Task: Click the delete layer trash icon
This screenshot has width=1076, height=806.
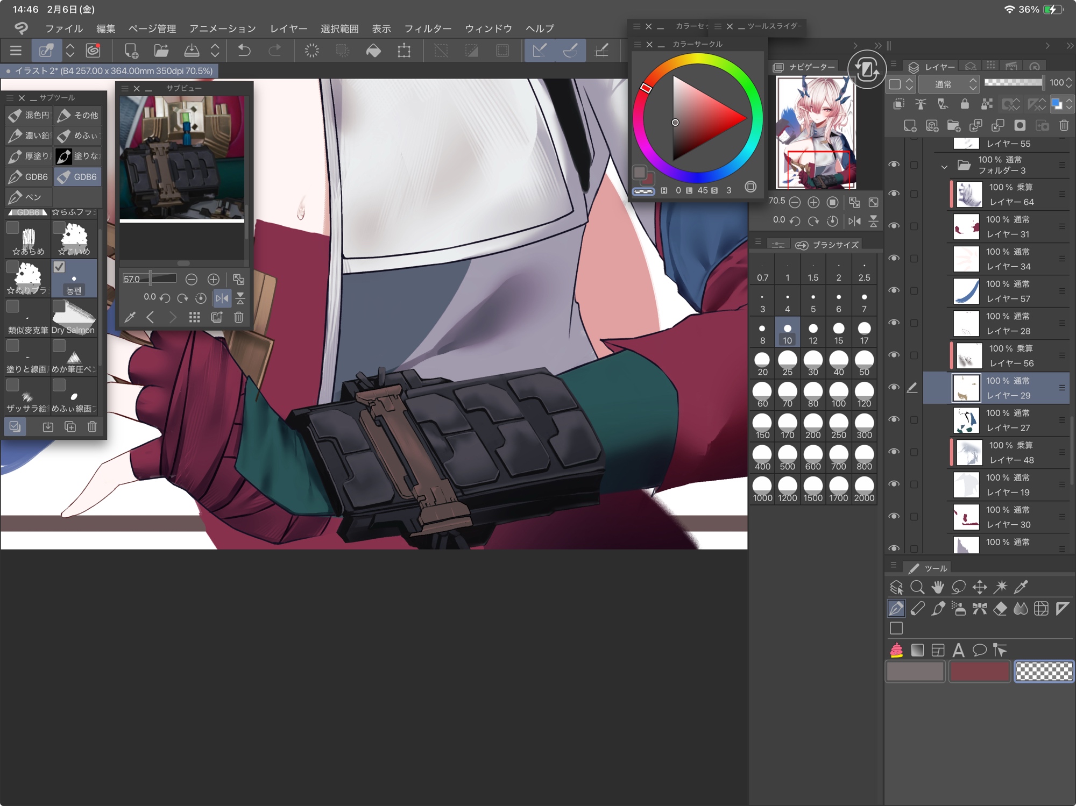Action: (x=1064, y=125)
